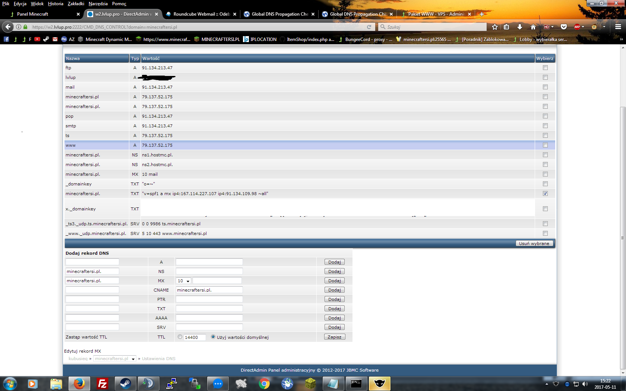Open the minecraftersi.pl domain dropdown in breadcrumb
Screen dimensions: 626x391
[114, 359]
